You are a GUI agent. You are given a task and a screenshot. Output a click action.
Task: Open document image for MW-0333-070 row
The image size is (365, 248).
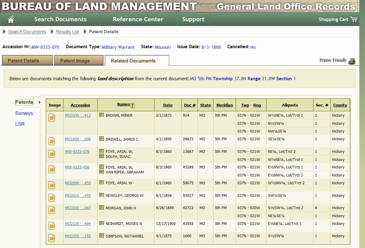(52, 154)
